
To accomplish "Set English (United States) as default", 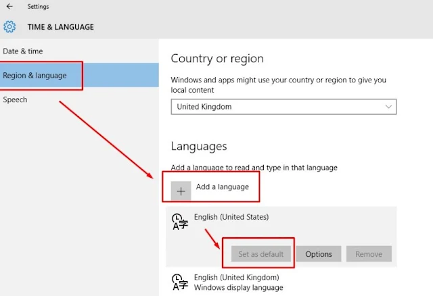I will (261, 254).
